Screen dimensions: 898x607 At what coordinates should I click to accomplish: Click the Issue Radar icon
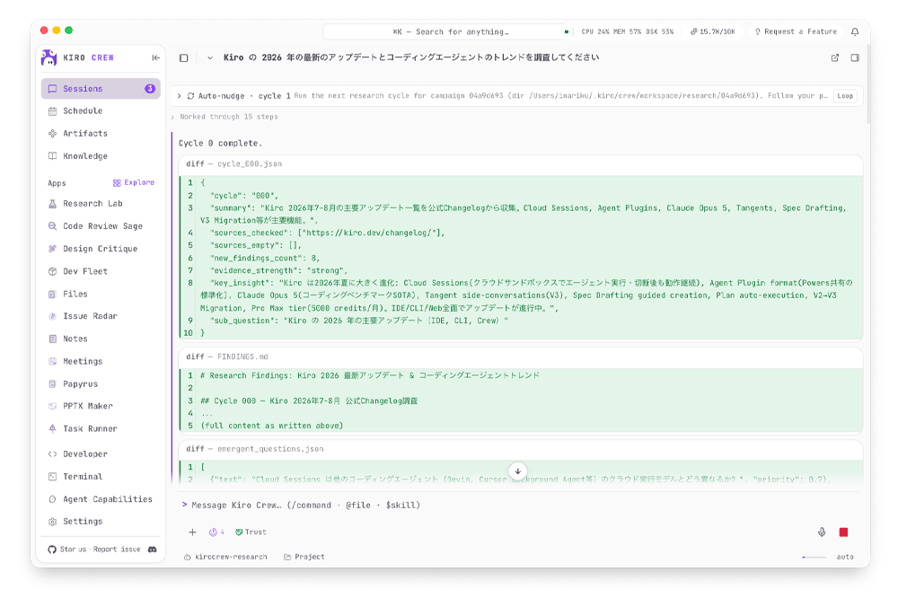[x=52, y=316]
